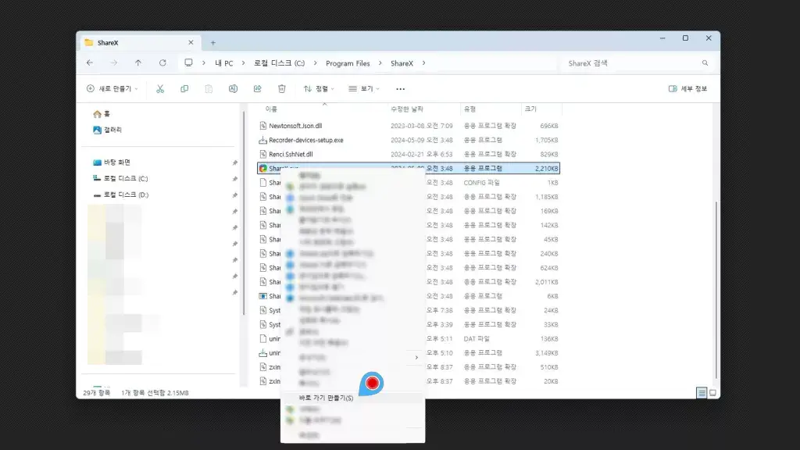The width and height of the screenshot is (800, 450).
Task: Click the Cut scissors icon in toolbar
Action: (160, 89)
